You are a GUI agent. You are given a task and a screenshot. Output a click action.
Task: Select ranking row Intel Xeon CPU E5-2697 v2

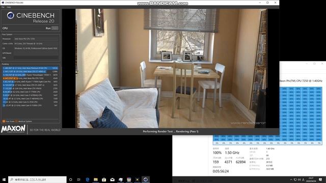(31, 85)
